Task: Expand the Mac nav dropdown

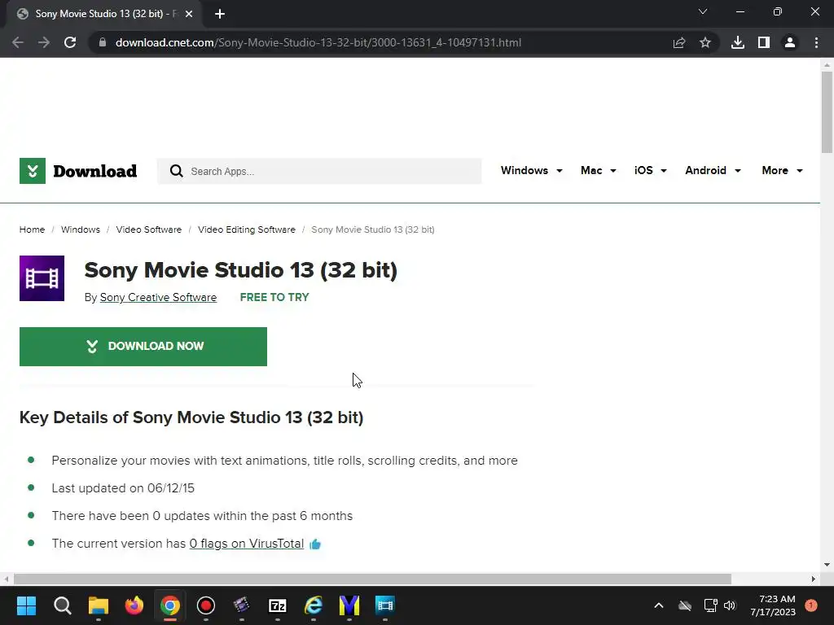Action: [x=599, y=171]
